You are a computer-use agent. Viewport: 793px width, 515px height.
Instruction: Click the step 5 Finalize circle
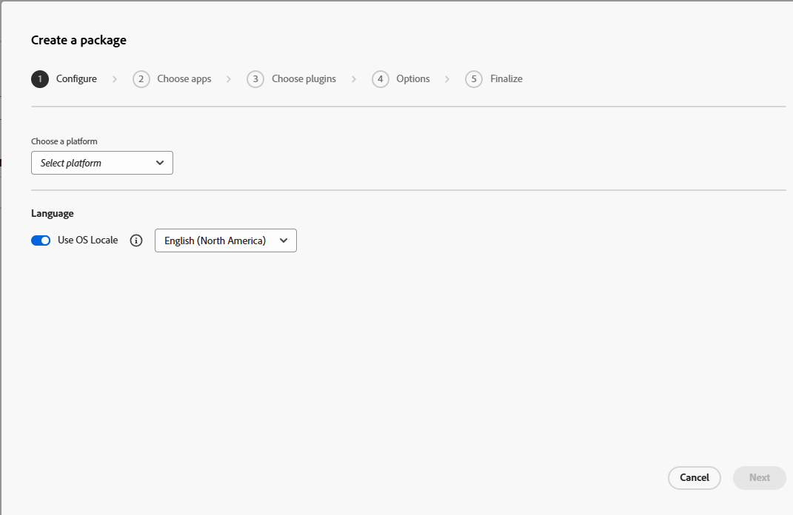(474, 78)
